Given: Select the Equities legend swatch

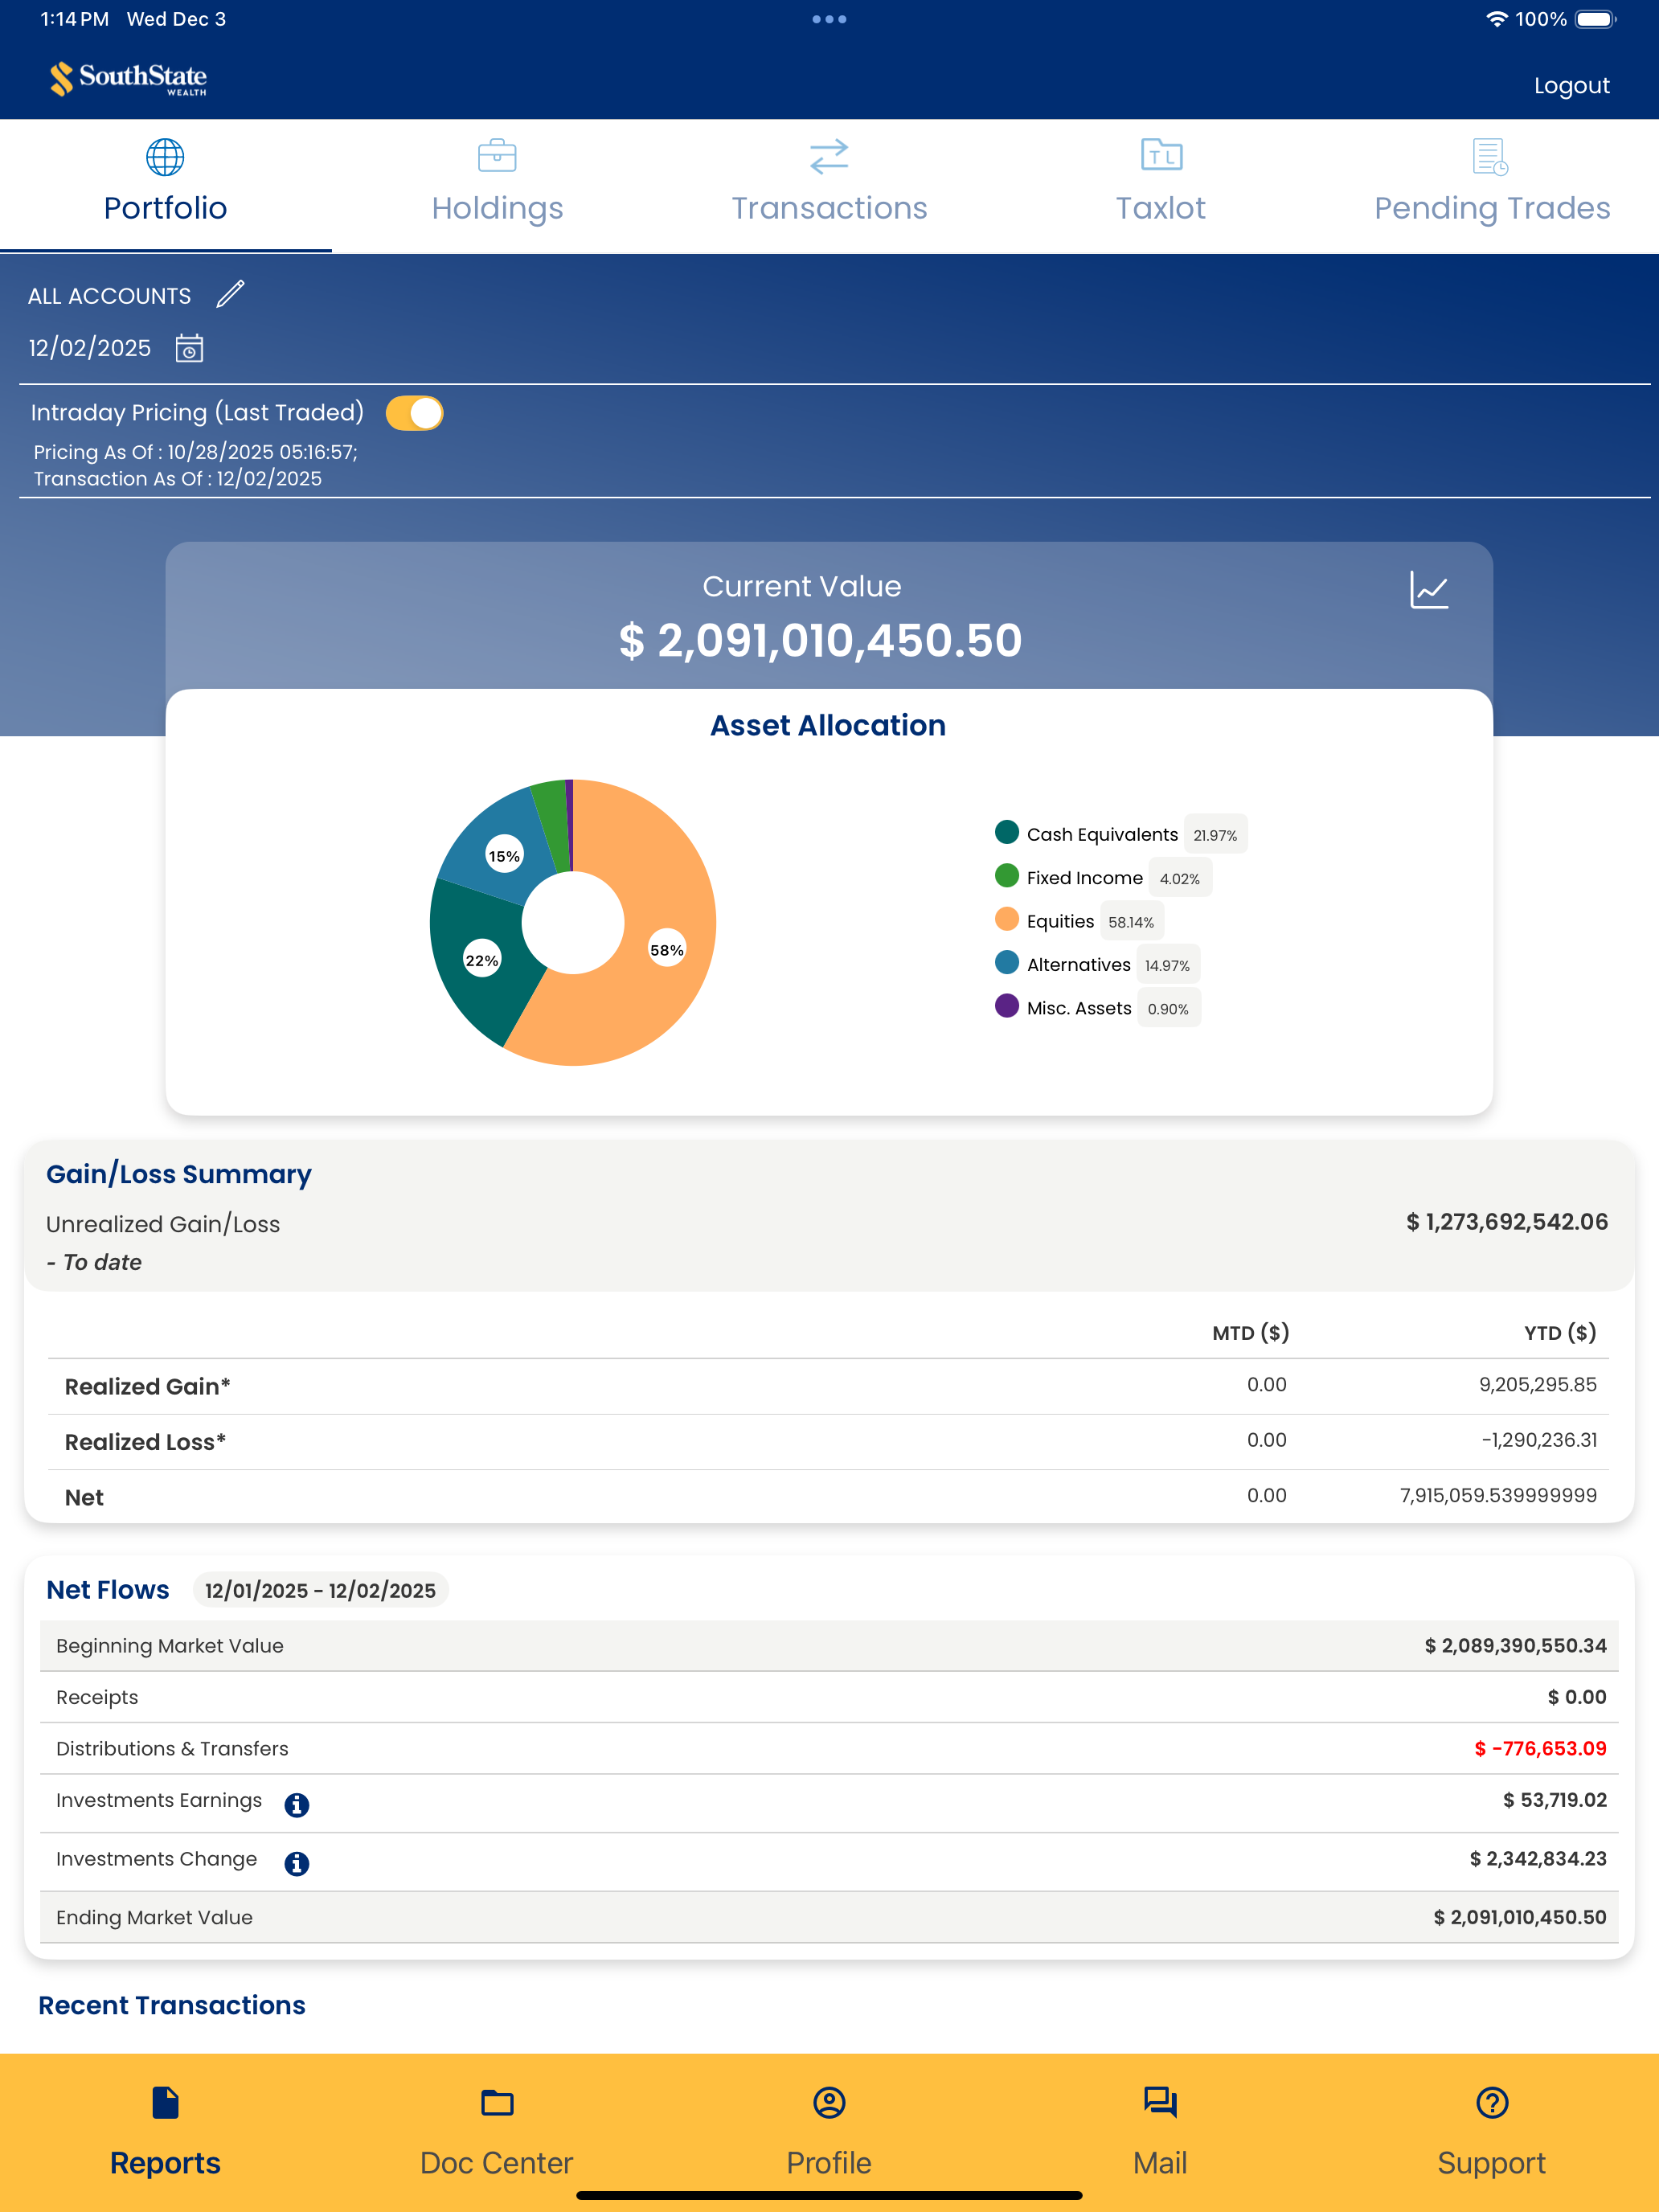Looking at the screenshot, I should tap(1007, 919).
